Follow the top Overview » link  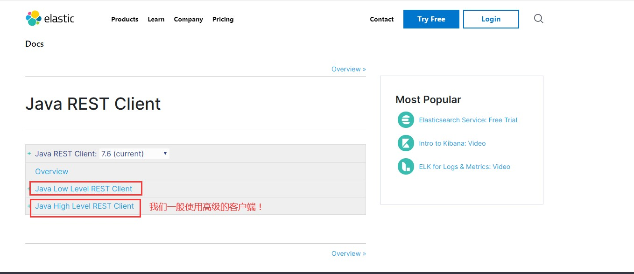[x=348, y=69]
